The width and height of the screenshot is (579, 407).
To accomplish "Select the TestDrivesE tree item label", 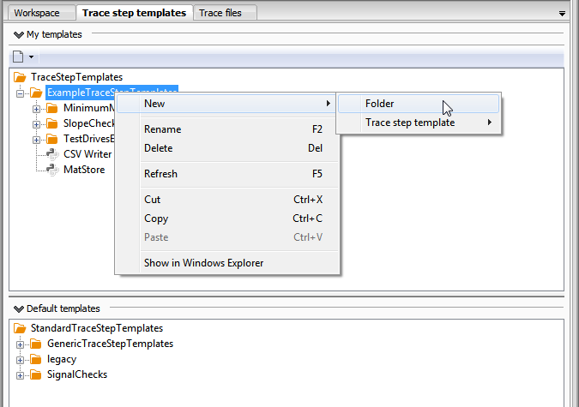I will [89, 139].
